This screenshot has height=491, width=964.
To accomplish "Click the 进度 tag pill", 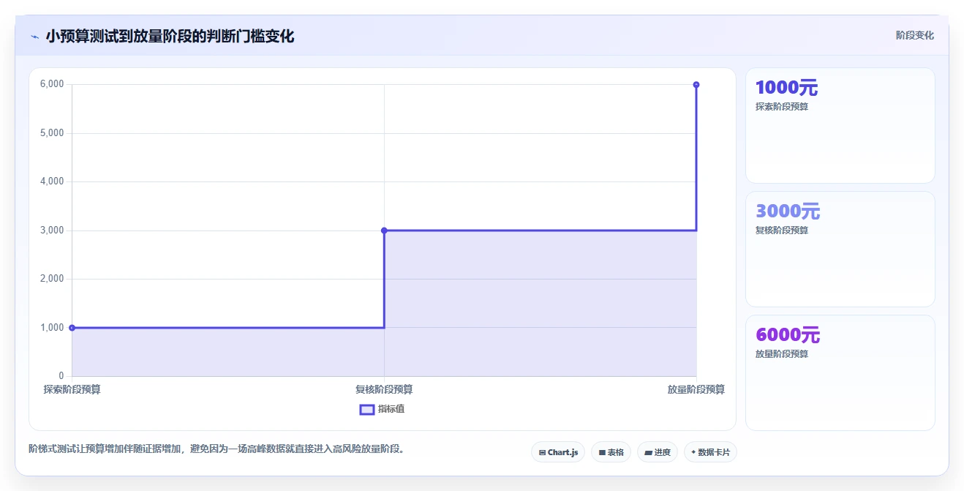I will (658, 452).
